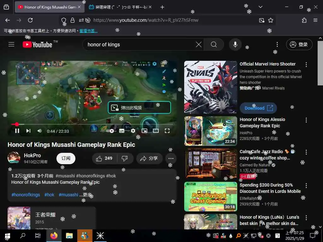Pause the video
The height and width of the screenshot is (242, 323).
[x=17, y=131]
